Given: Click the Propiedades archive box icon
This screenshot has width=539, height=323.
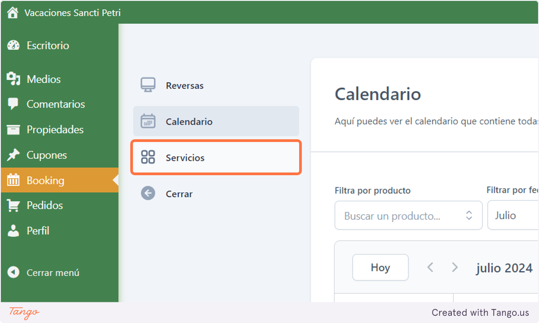Looking at the screenshot, I should tap(13, 130).
